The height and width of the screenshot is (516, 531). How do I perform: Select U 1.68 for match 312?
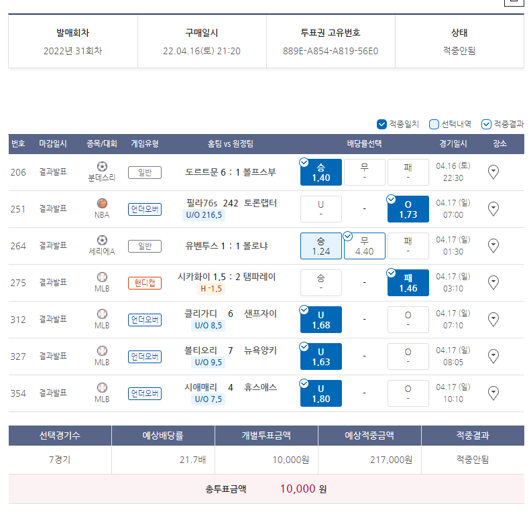[x=320, y=320]
